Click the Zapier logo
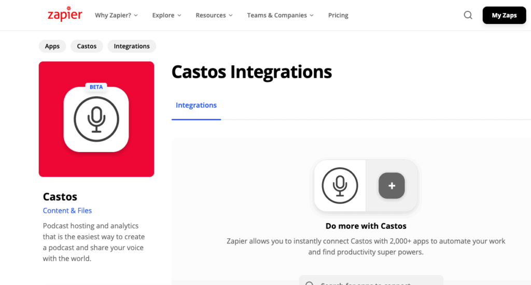 [x=65, y=14]
